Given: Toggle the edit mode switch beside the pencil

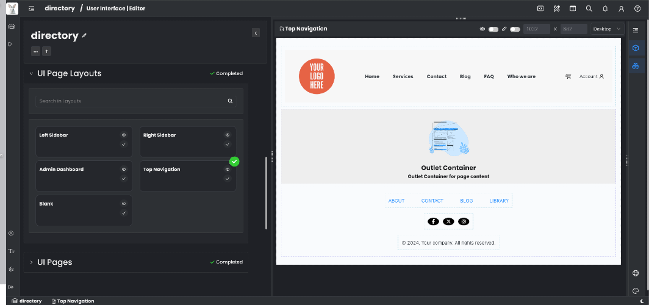Looking at the screenshot, I should (515, 29).
